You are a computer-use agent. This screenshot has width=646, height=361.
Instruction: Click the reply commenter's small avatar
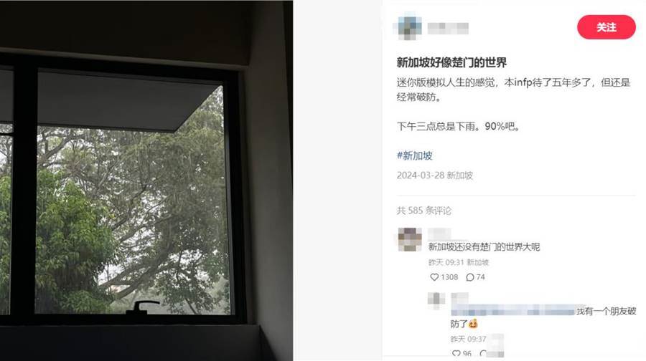pos(436,301)
